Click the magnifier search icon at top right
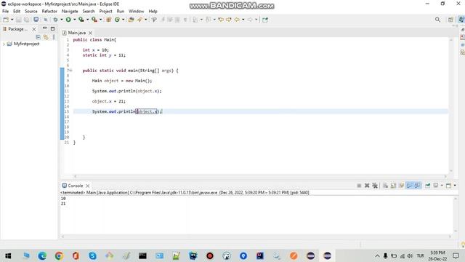 pyautogui.click(x=437, y=20)
